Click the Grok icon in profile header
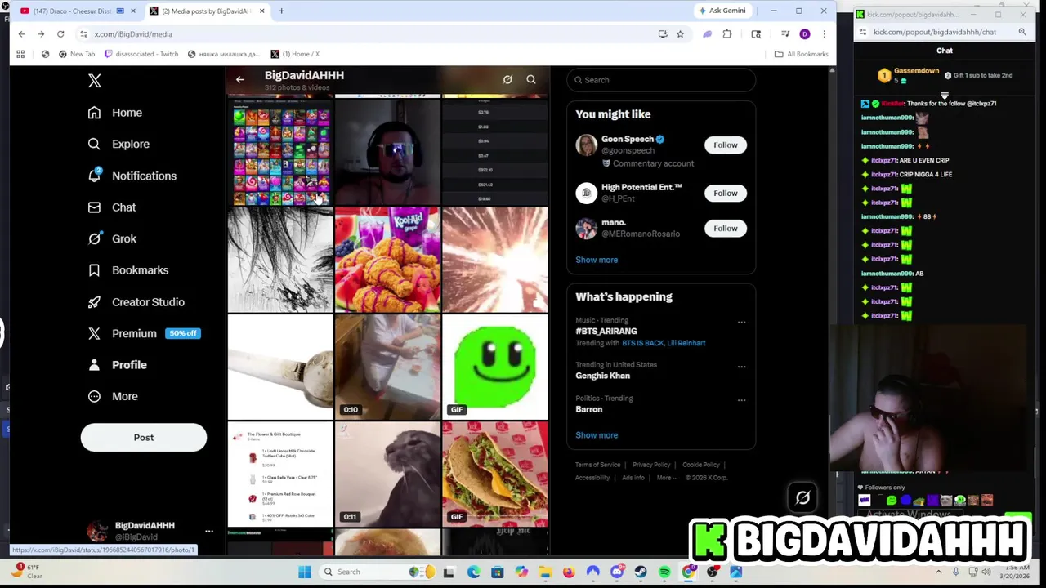The image size is (1046, 588). [507, 80]
